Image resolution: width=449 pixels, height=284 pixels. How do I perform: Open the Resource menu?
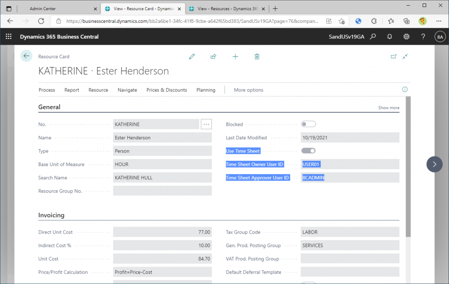click(x=98, y=90)
